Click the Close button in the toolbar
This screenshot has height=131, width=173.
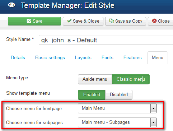160,21
